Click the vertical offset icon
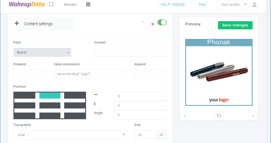271x143 pixels. 95,104
